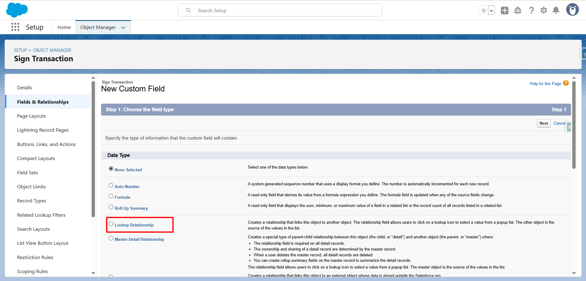
Task: Select the None Selected radio button
Action: (x=111, y=169)
